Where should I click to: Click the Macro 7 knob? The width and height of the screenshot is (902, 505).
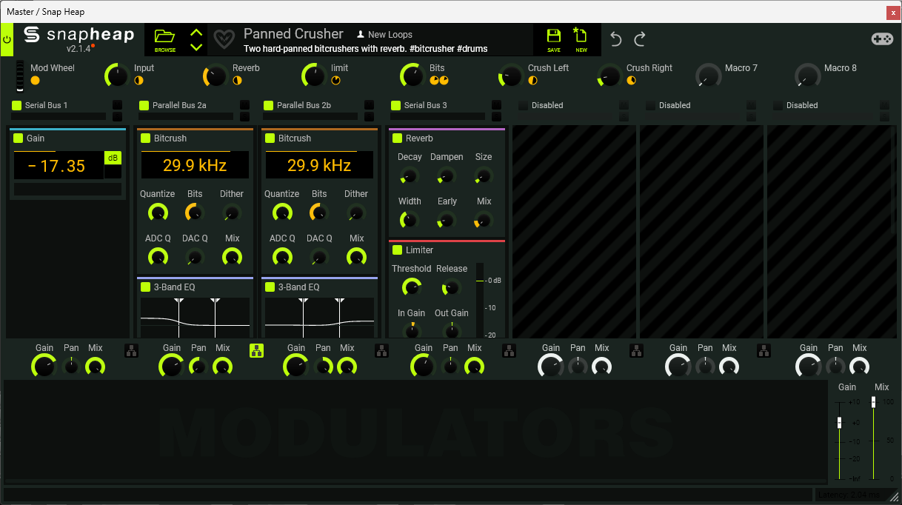coord(708,76)
